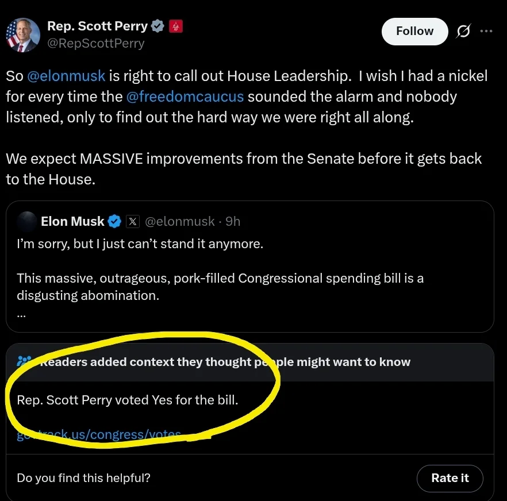The height and width of the screenshot is (501, 507).
Task: Click the X affiliate badge beside Elon Musk
Action: point(132,221)
